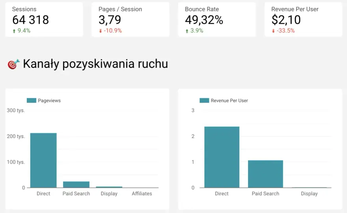Click Display label in Pageviews chart
The width and height of the screenshot is (347, 213).
point(109,194)
